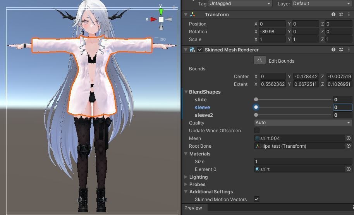Image resolution: width=354 pixels, height=215 pixels.
Task: Expand the Probes section
Action: pos(186,184)
